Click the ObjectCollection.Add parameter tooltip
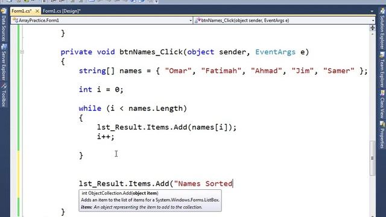Image resolution: width=386 pixels, height=217 pixels. click(150, 200)
